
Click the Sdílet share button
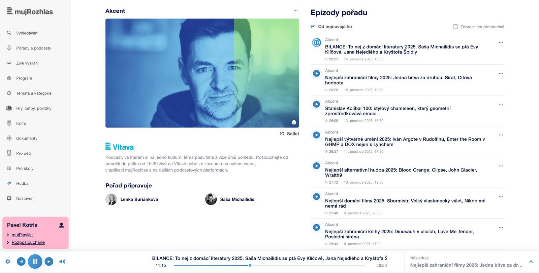(x=289, y=134)
